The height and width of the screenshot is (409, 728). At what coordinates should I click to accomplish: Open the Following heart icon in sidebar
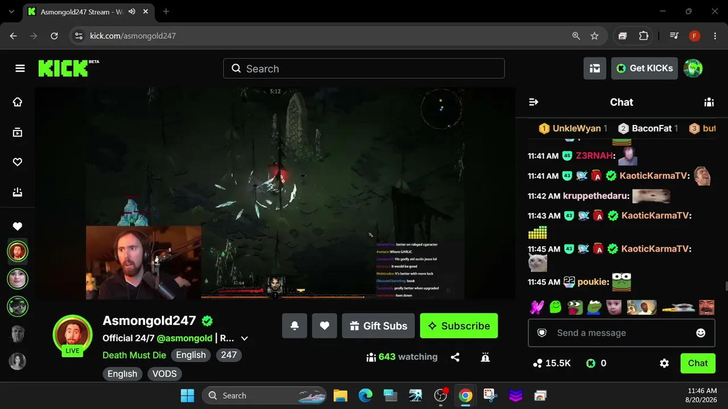[18, 162]
